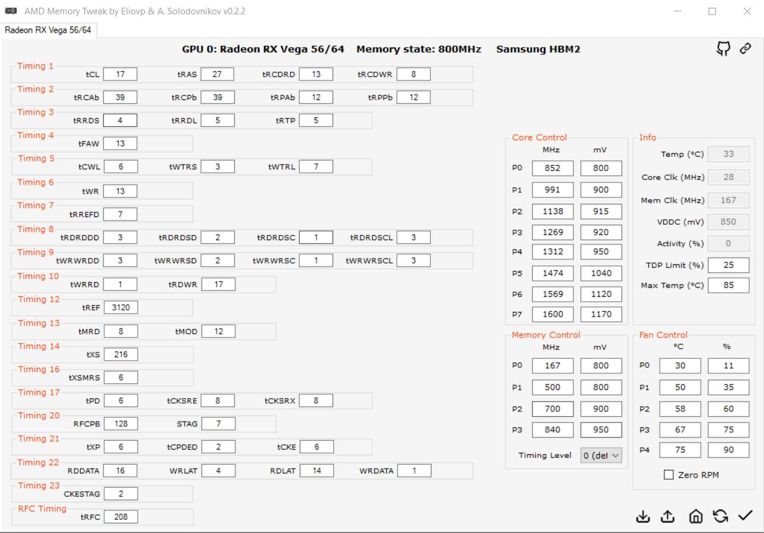The image size is (764, 533).
Task: Select the tRCAb field
Action: [120, 97]
